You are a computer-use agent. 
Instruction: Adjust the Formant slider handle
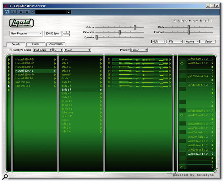(189, 32)
